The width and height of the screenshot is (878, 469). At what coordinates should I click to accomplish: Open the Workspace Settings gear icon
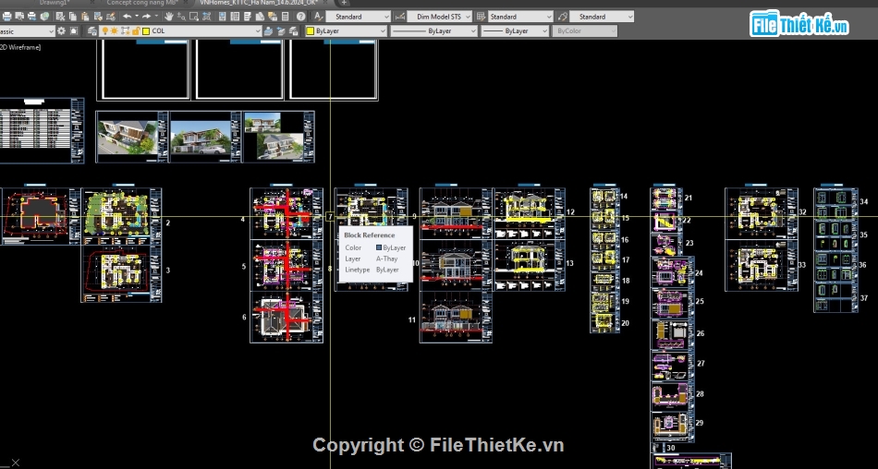(x=61, y=31)
